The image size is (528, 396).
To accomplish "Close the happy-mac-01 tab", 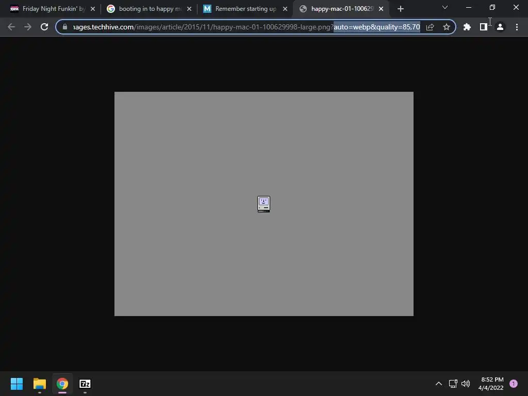I will pos(381,9).
